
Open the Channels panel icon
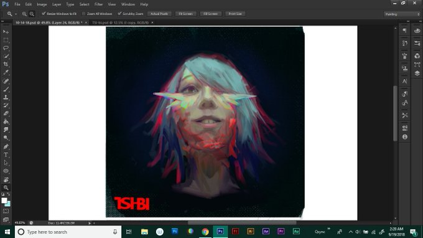point(417,55)
